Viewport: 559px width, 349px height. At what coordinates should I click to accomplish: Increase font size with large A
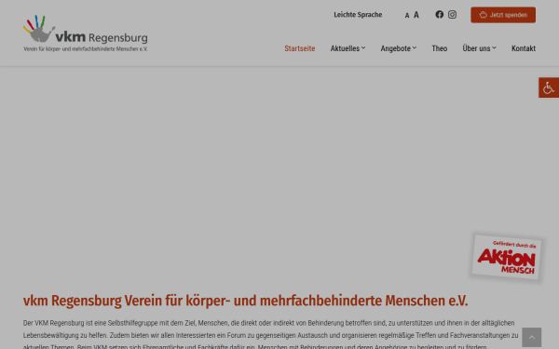point(416,15)
